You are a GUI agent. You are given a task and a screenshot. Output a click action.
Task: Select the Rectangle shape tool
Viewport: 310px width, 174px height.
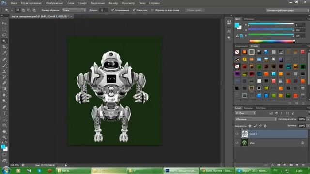pos(4,125)
